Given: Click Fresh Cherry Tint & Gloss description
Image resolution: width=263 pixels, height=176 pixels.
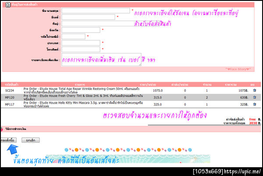Looking at the screenshot, I should (x=83, y=97).
